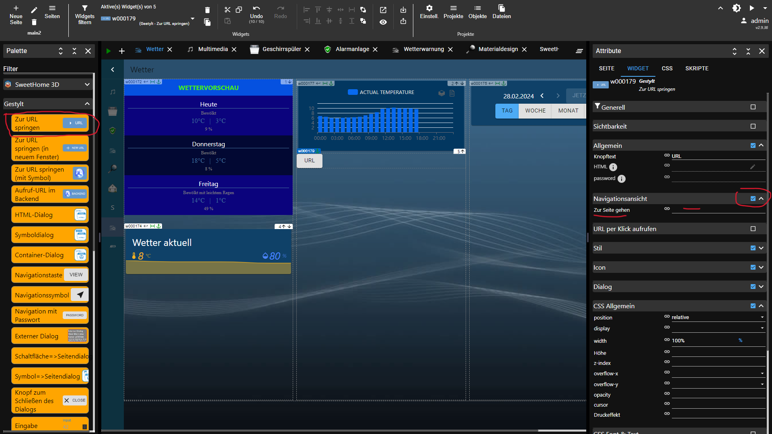Delete widget using the trash icon
The height and width of the screenshot is (434, 772).
[207, 10]
